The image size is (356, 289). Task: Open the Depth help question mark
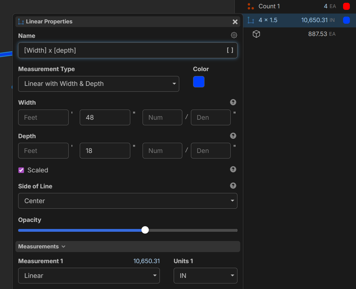click(x=233, y=136)
